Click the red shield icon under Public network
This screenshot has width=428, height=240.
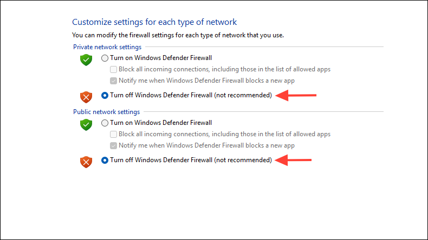(x=86, y=162)
